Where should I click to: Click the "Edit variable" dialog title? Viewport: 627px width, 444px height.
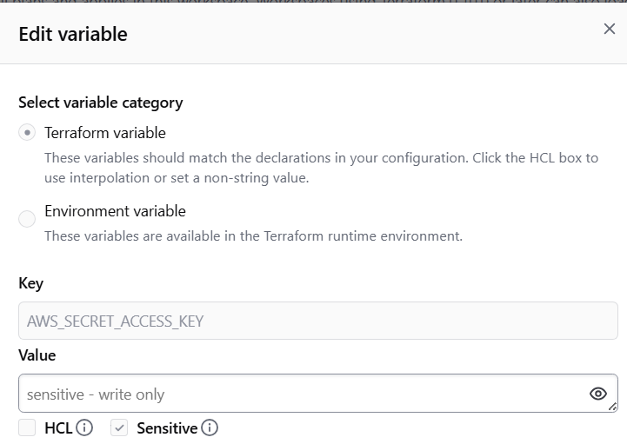(x=73, y=35)
